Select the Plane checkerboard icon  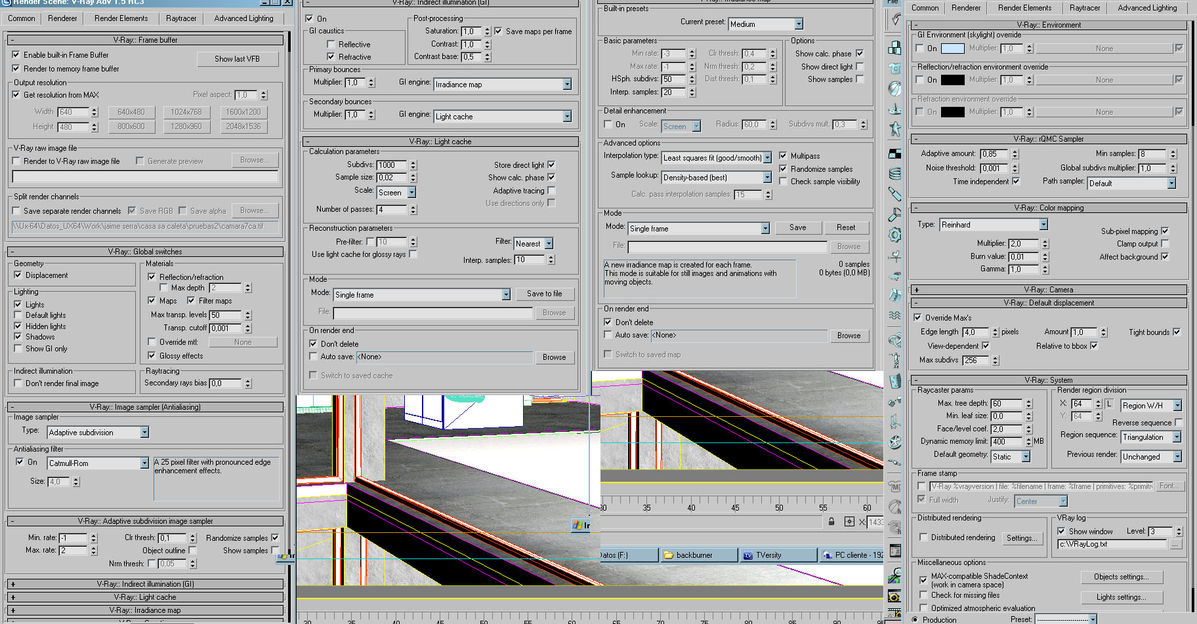coord(894,153)
